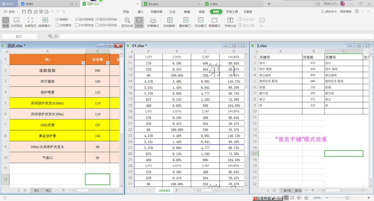Uncheck the 编辑栏 formula bar checkbox
The width and height of the screenshot is (374, 201).
click(x=57, y=19)
